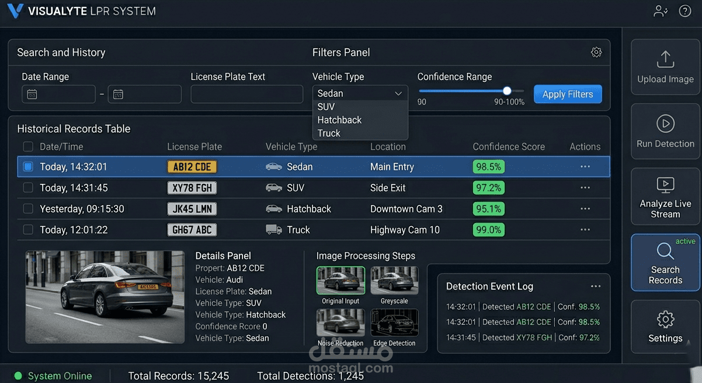702x383 pixels.
Task: Click the Audi vehicle preview image
Action: pyautogui.click(x=105, y=297)
